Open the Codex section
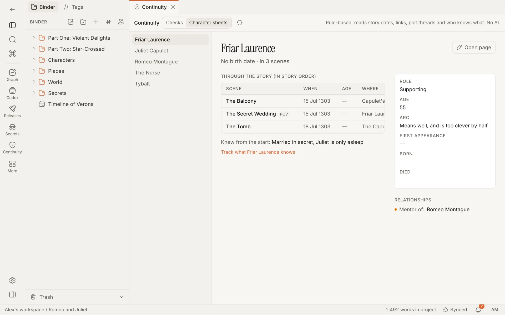505x315 pixels. pos(12,93)
